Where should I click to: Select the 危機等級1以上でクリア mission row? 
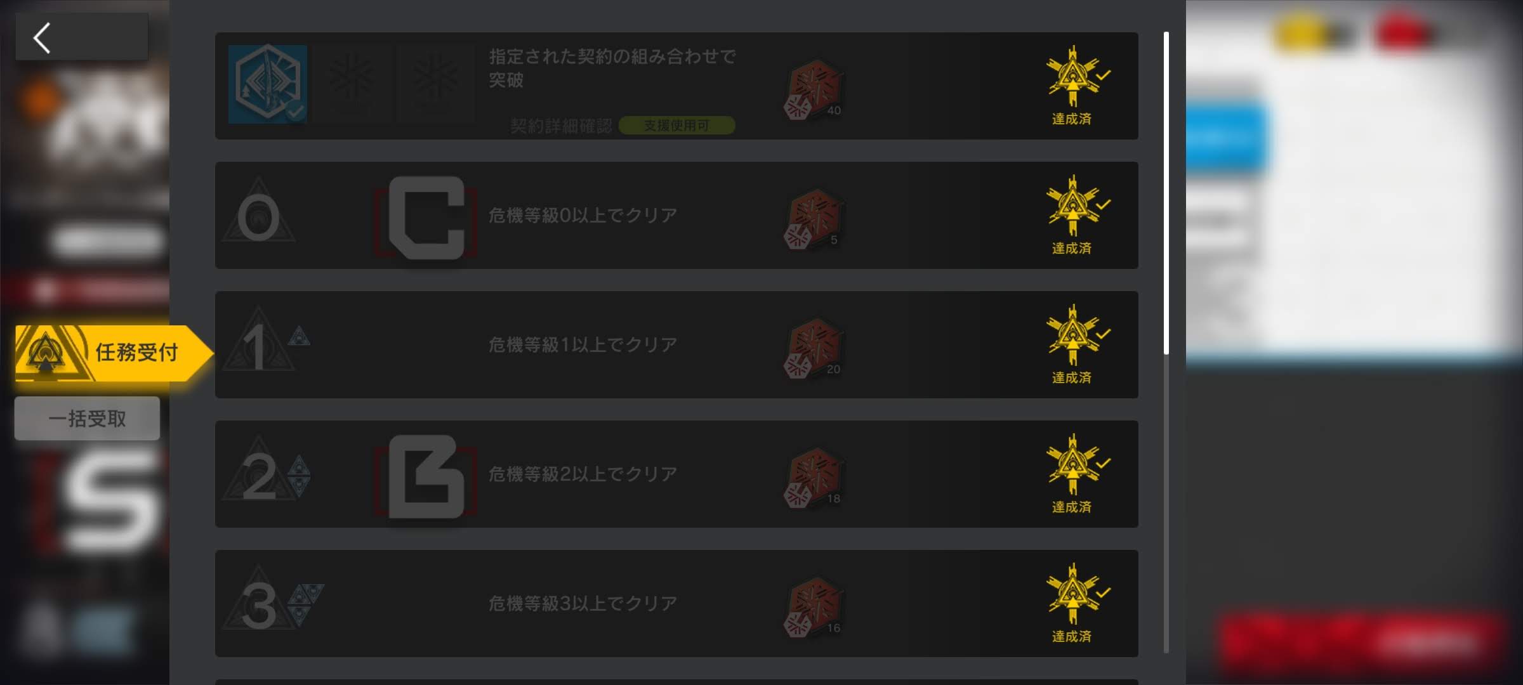(676, 344)
